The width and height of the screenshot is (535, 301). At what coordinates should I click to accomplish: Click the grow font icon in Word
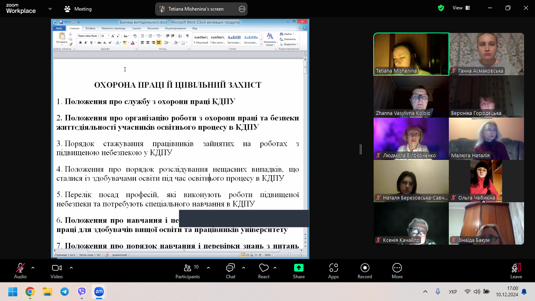(113, 36)
